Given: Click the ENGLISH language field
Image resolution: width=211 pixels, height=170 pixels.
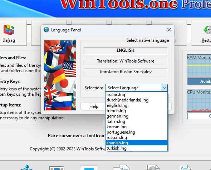Looking at the screenshot, I should 126,50.
